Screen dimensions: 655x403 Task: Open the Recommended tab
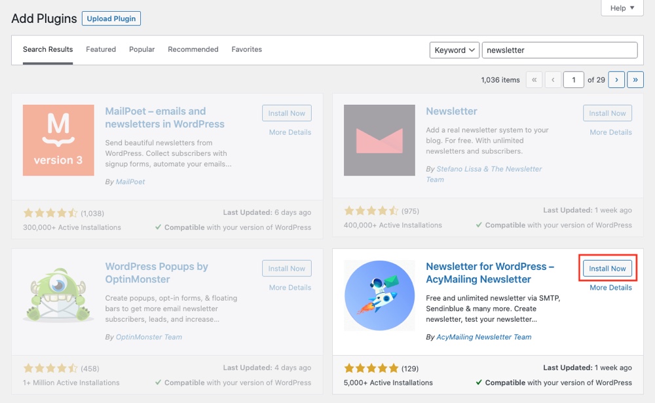[193, 50]
